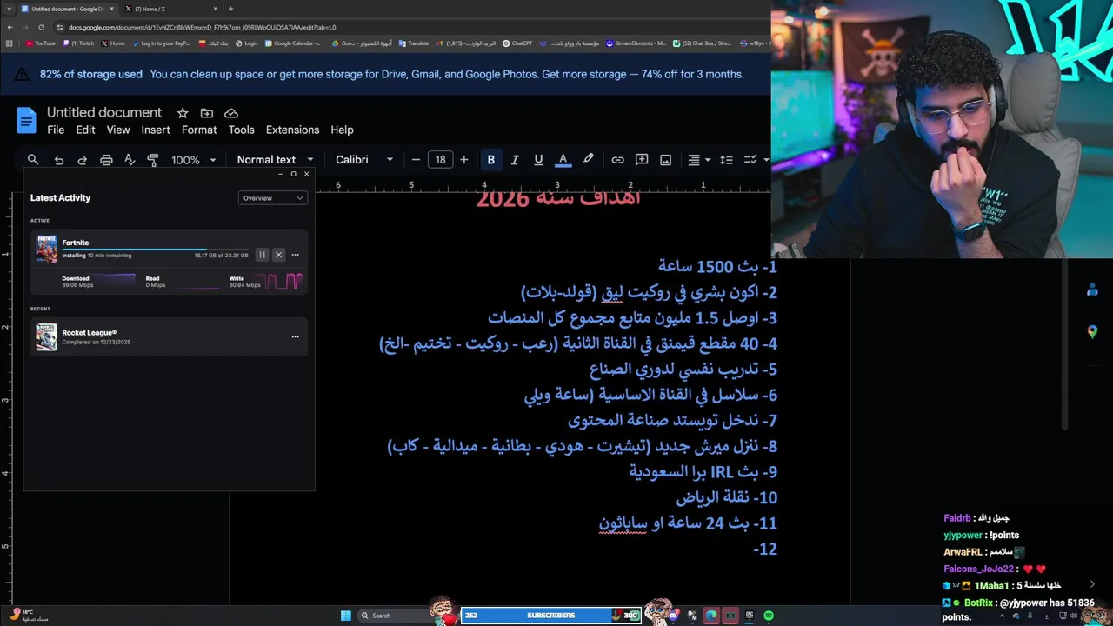Reload the browser page
This screenshot has width=1113, height=626.
pos(41,27)
